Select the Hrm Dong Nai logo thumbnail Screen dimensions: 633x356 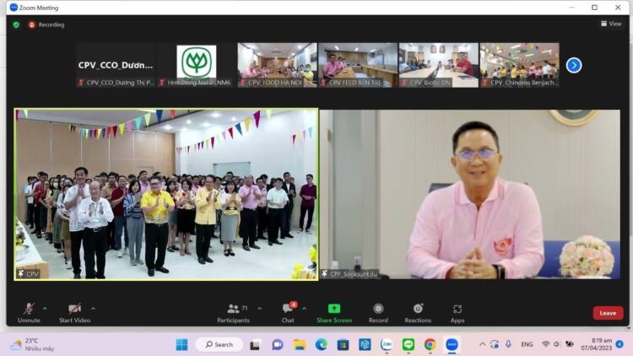(x=197, y=65)
